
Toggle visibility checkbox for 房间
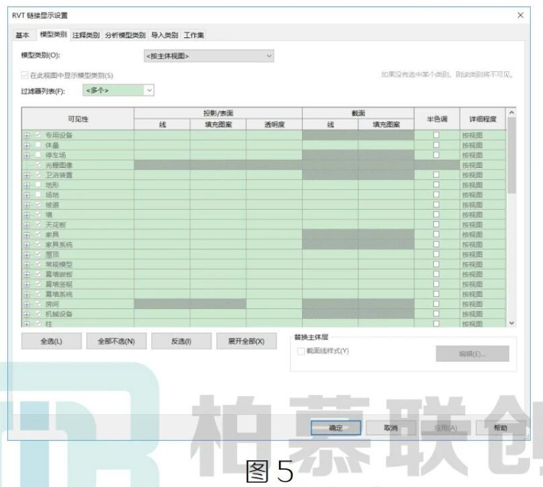38,304
